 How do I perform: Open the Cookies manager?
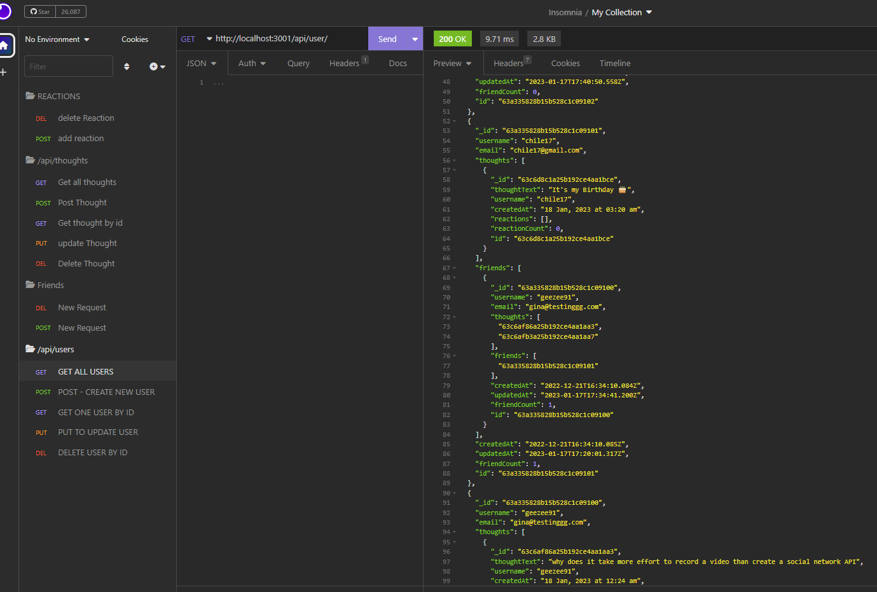[x=135, y=39]
